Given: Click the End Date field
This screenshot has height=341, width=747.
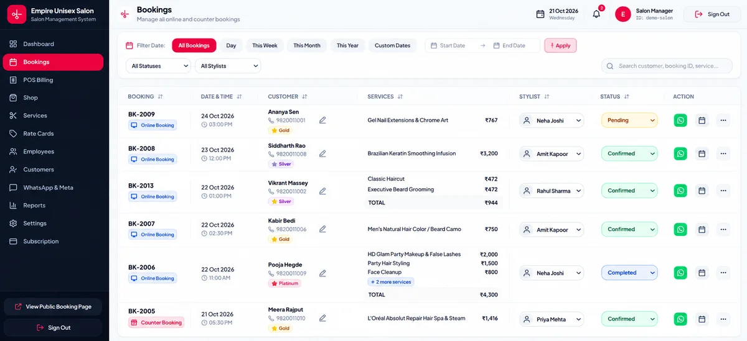Looking at the screenshot, I should coord(514,45).
